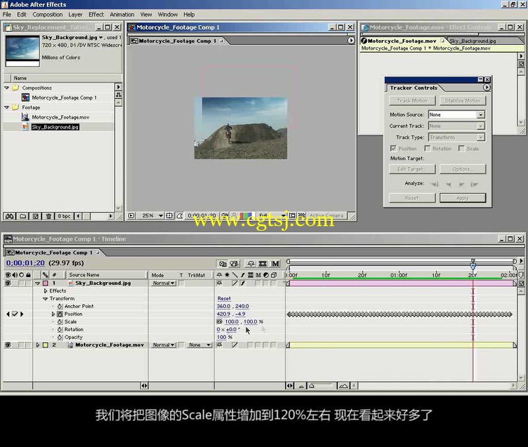Click the 8 bpc color depth button
The width and height of the screenshot is (528, 447).
64,216
